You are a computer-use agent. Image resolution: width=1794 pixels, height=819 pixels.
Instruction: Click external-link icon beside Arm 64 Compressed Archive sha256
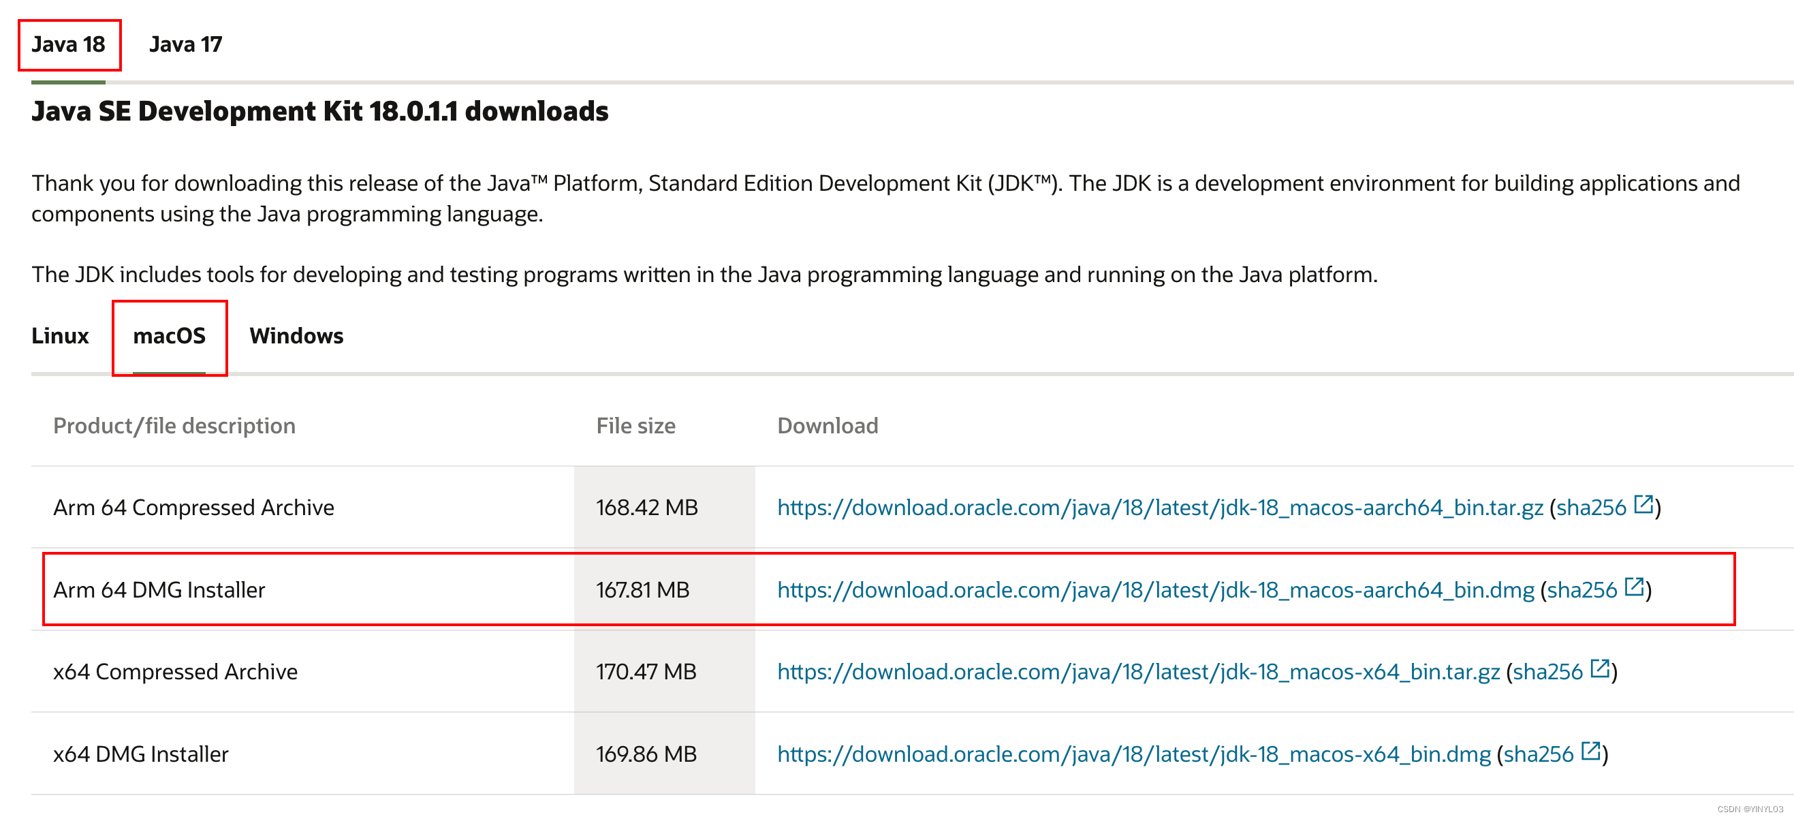click(x=1643, y=504)
